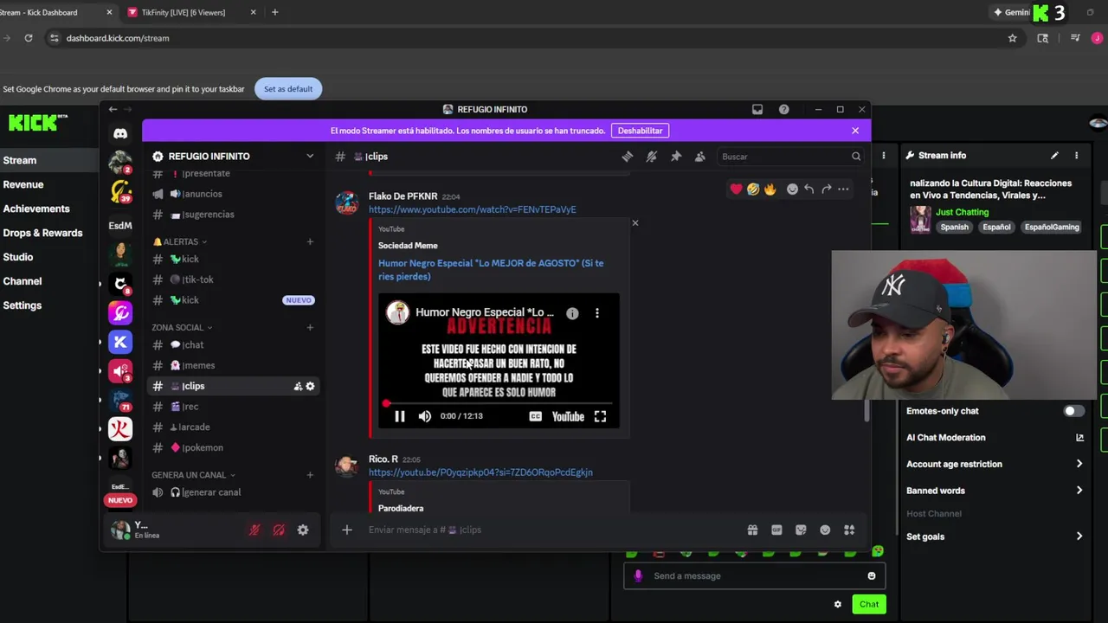This screenshot has width=1108, height=623.
Task: Open pinned messages icon
Action: [x=676, y=157]
